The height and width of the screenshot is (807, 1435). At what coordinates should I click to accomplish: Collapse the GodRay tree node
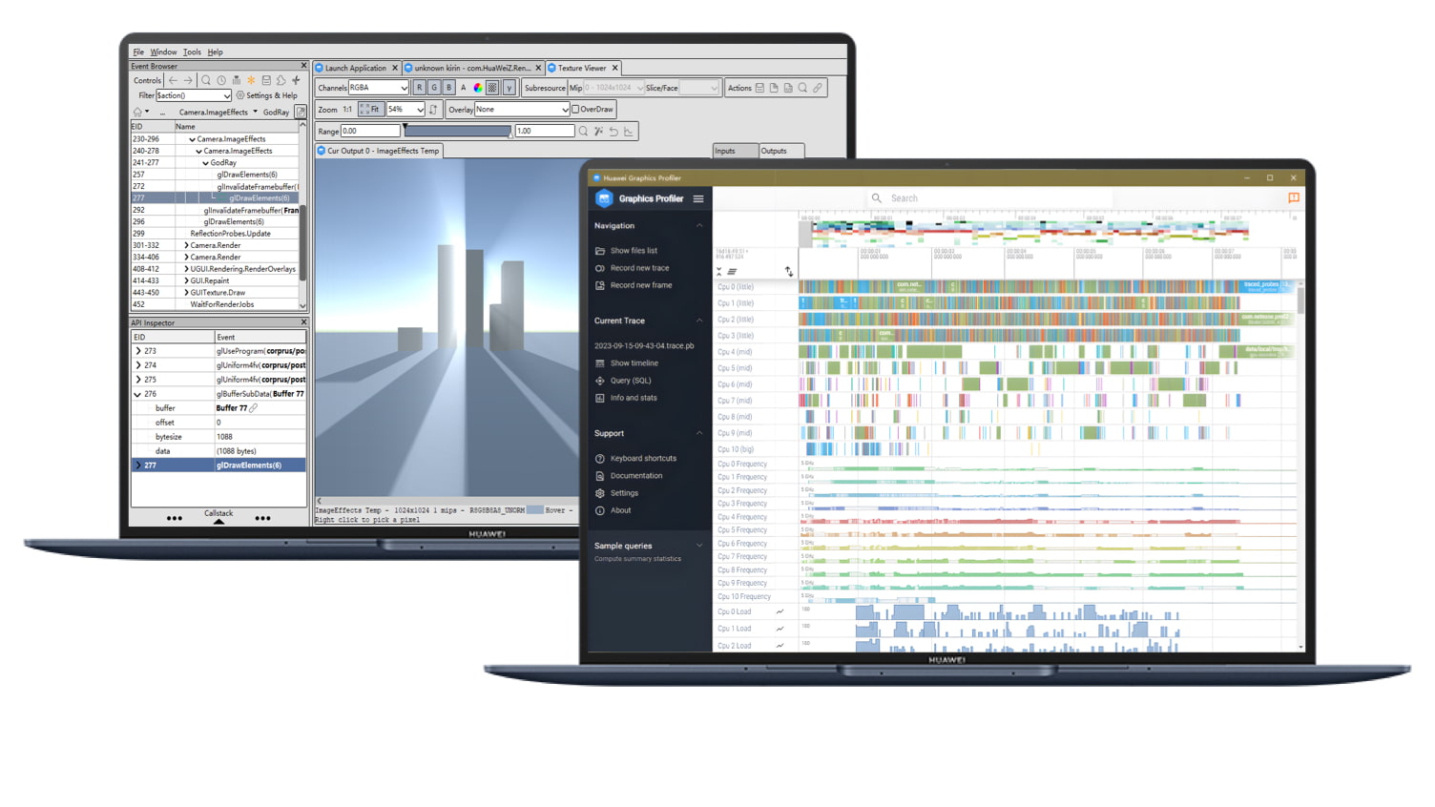point(205,163)
